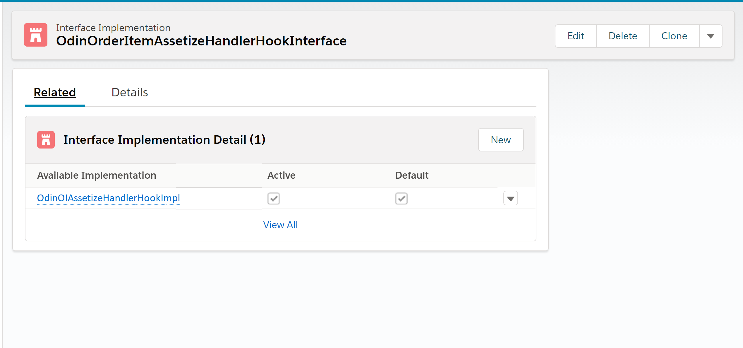Create New Interface Implementation Detail
This screenshot has height=348, width=743.
point(501,140)
